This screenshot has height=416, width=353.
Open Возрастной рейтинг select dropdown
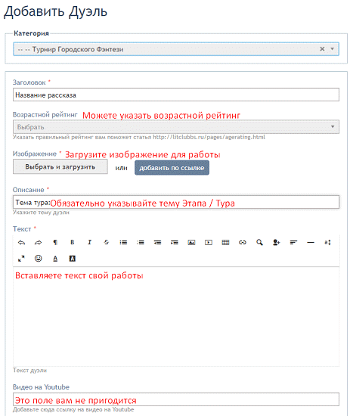(x=176, y=127)
